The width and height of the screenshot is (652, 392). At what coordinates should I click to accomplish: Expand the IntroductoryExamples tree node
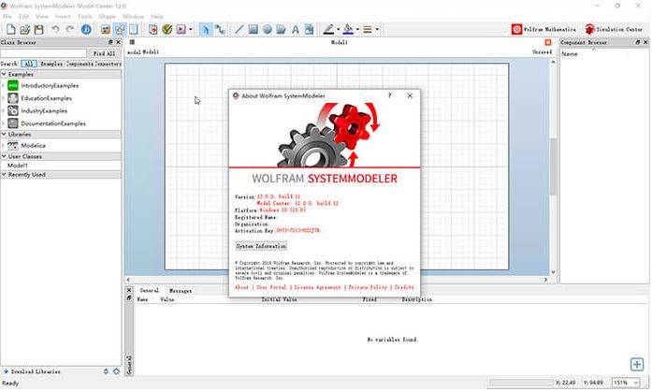3,85
